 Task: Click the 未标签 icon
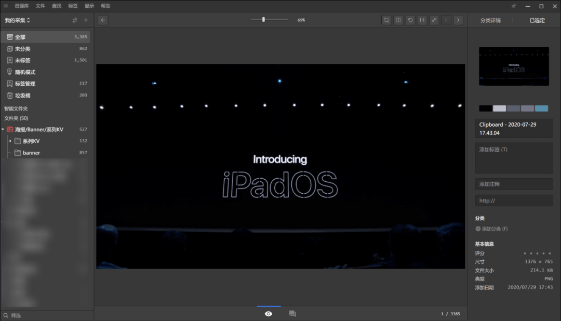point(10,60)
